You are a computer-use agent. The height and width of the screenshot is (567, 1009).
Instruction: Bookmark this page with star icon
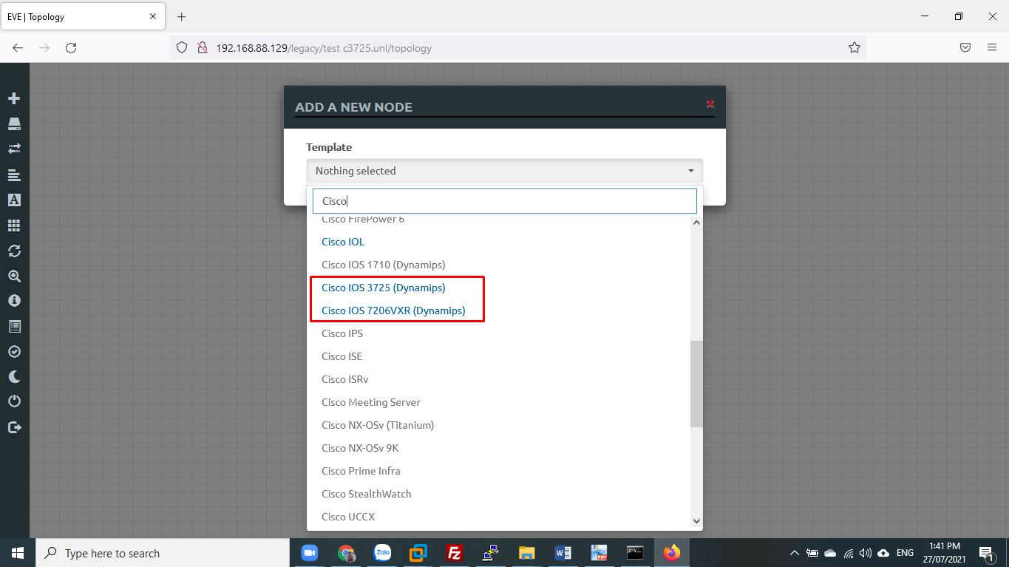pos(855,48)
